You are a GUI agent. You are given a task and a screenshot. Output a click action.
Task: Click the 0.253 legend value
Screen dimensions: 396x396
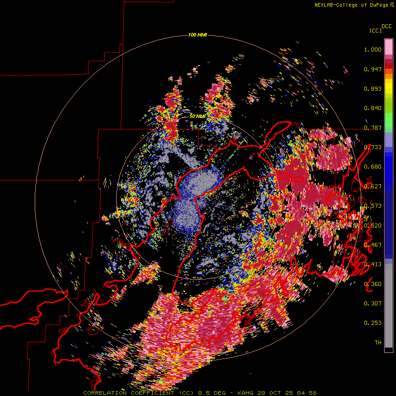373,323
